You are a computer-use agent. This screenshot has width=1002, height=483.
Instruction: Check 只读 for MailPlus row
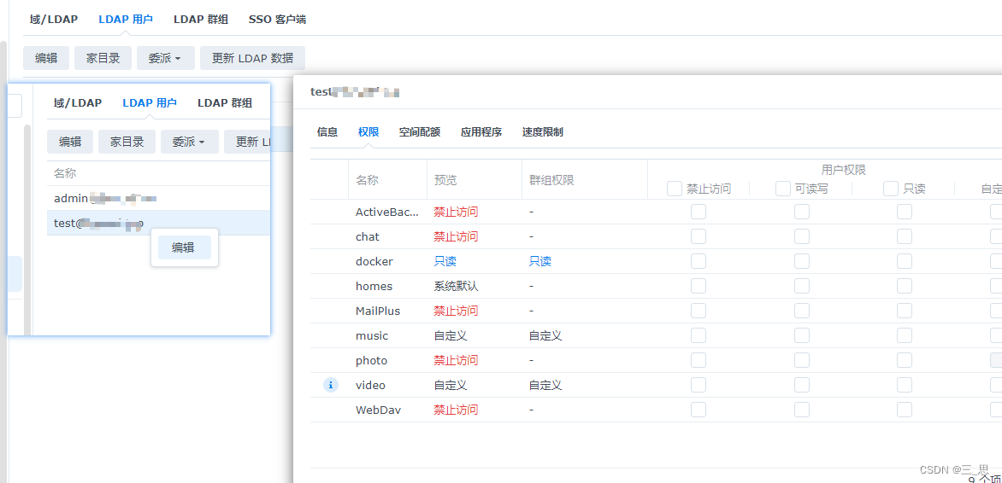[x=905, y=311]
